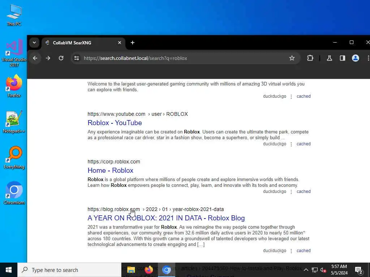Select This PC desktop icon
The width and height of the screenshot is (370, 277).
pyautogui.click(x=14, y=15)
